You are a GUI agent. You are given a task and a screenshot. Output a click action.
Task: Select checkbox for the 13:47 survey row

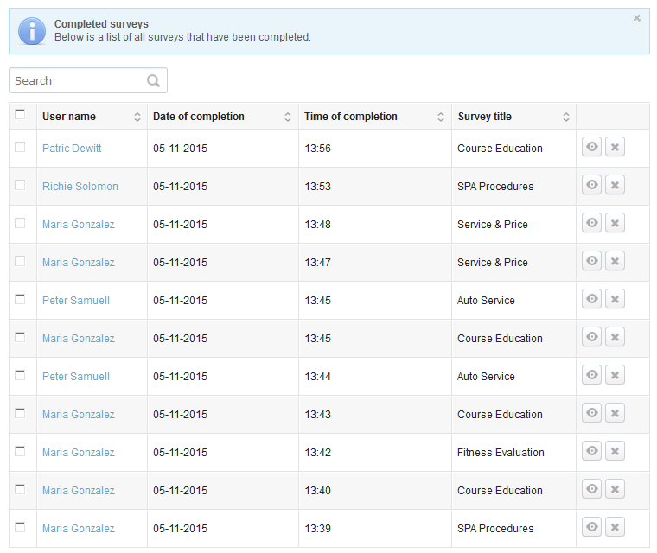[x=20, y=261]
